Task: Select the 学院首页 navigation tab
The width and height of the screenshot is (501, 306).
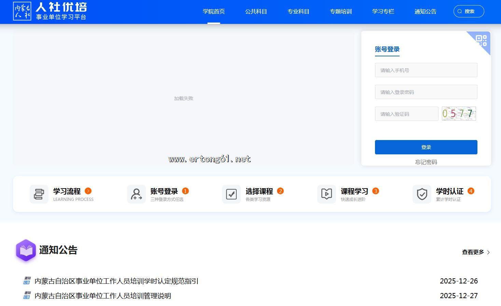Action: [x=213, y=12]
